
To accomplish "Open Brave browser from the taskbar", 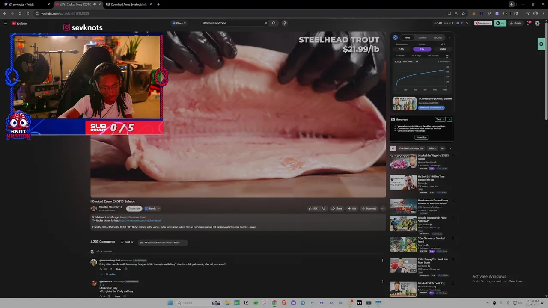I will coord(284,303).
